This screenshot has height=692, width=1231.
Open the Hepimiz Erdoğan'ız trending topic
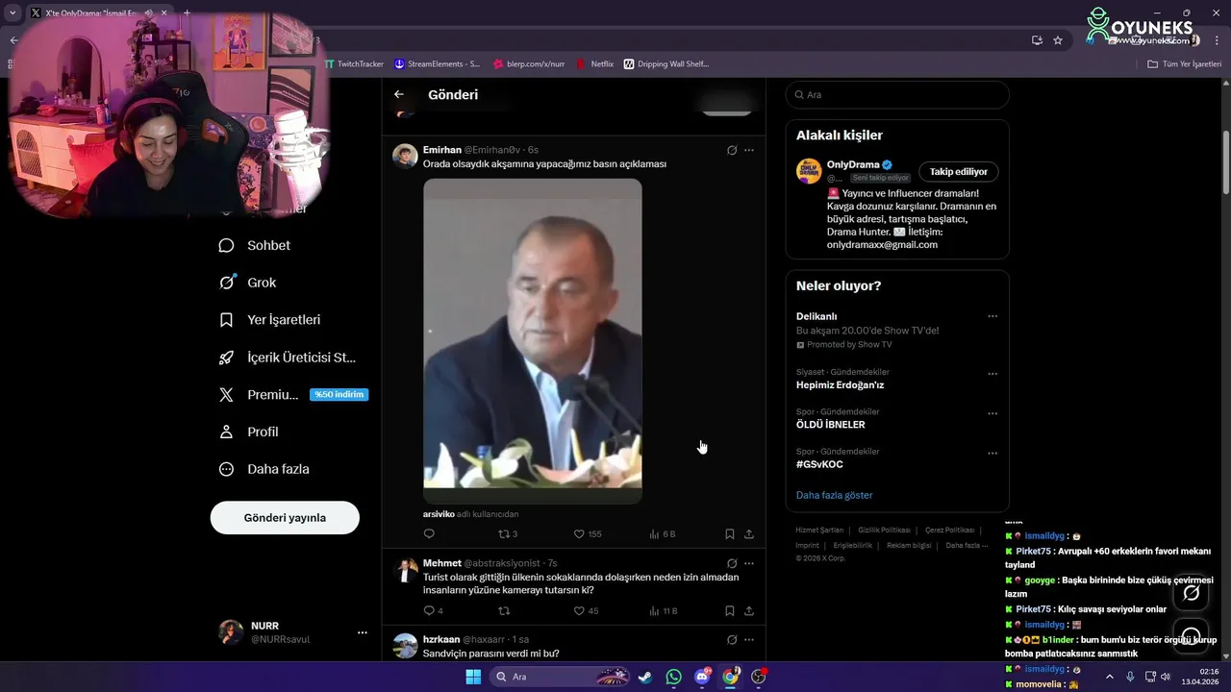pyautogui.click(x=840, y=384)
